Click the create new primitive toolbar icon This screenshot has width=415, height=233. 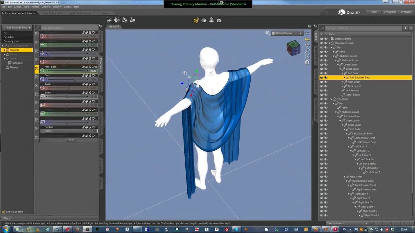pyautogui.click(x=109, y=20)
